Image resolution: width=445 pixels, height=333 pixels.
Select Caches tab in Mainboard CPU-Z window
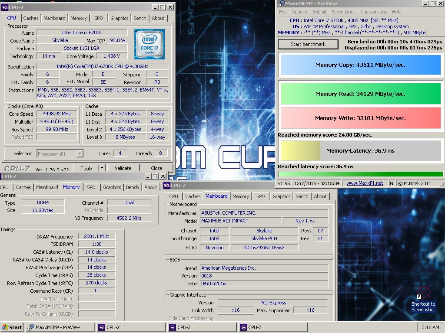pos(193,196)
